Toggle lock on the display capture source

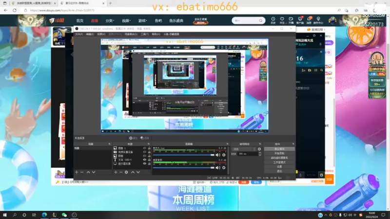[149, 164]
